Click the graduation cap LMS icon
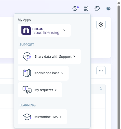 pos(27,117)
